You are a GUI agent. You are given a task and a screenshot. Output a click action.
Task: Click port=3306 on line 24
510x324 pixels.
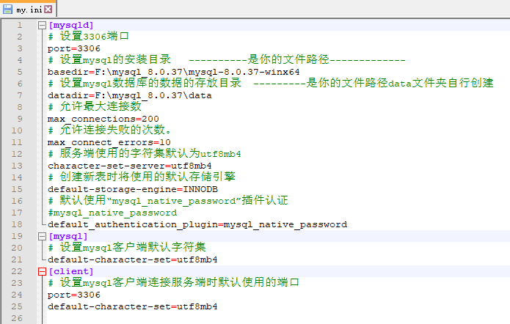[x=74, y=295]
